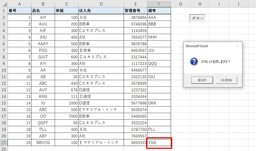Select column H header
Screen dimensions: 256x151
click(200, 4)
